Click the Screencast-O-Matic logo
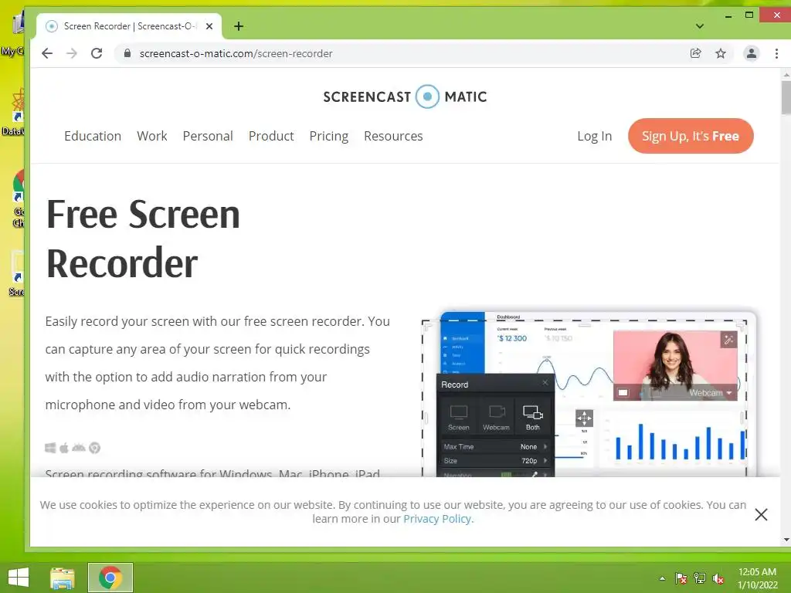 pyautogui.click(x=405, y=97)
